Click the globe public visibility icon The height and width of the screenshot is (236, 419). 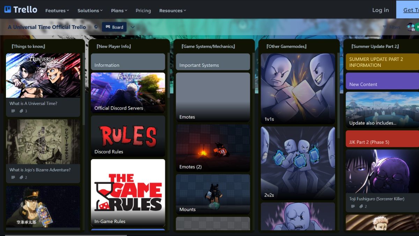click(96, 27)
